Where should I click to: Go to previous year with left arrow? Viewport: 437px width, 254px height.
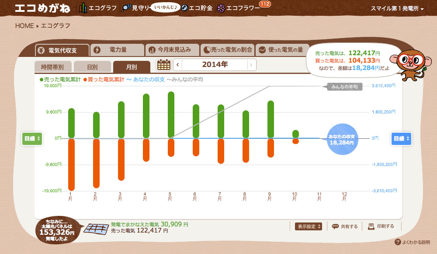coord(177,65)
